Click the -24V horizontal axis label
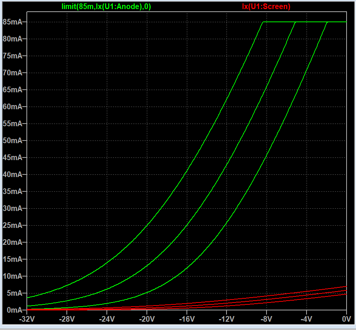Image resolution: width=356 pixels, height=330 pixels. click(107, 319)
